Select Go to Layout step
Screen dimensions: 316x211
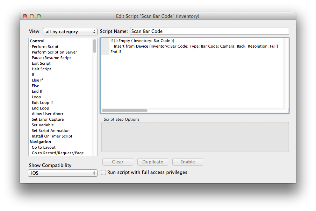point(43,147)
